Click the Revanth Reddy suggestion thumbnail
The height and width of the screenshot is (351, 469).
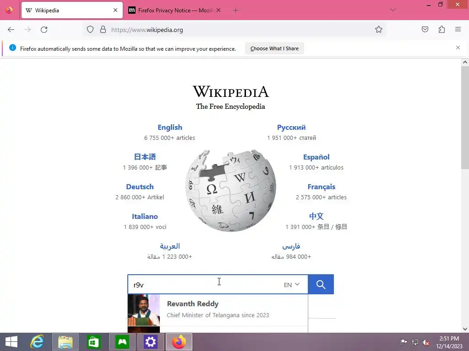143,310
